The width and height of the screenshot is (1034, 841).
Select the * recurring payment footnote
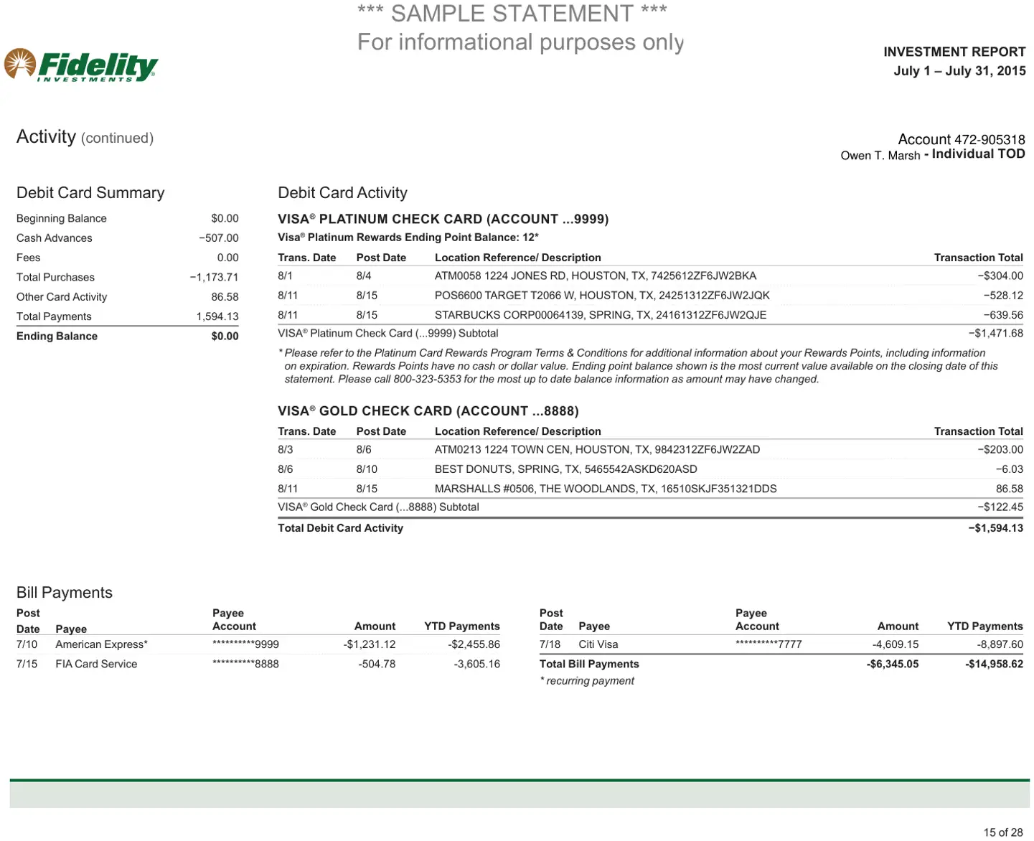pyautogui.click(x=587, y=681)
